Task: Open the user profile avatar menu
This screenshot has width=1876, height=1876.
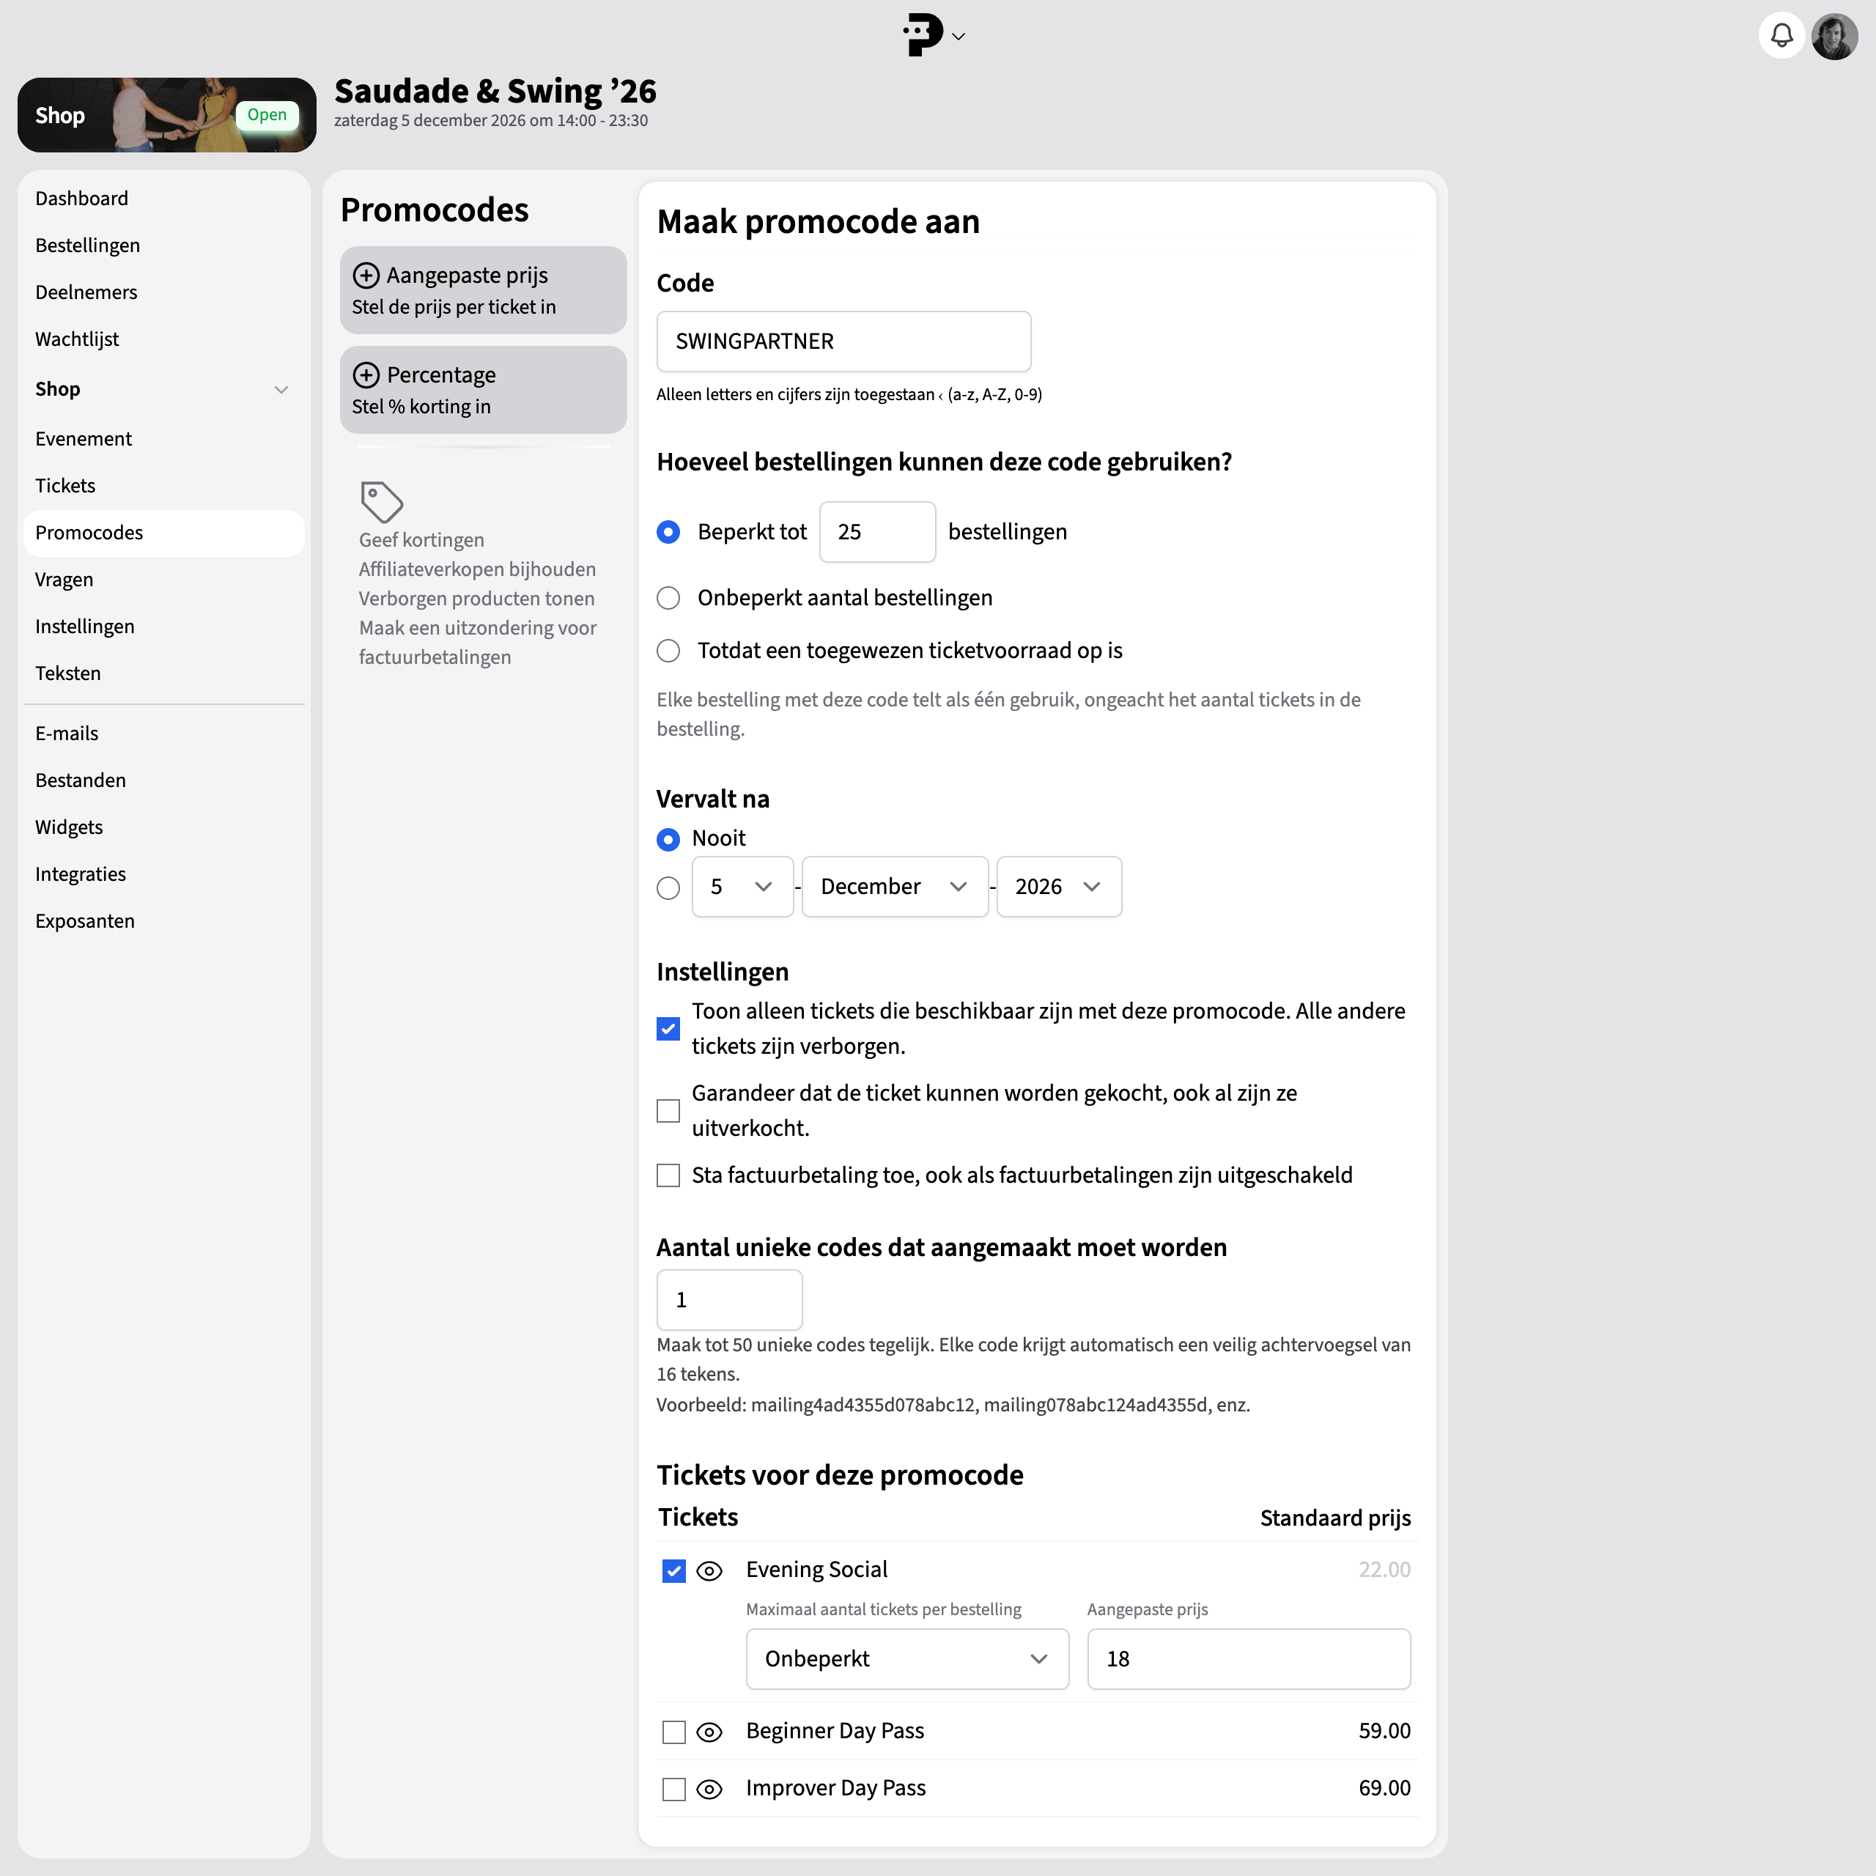Action: [1834, 36]
